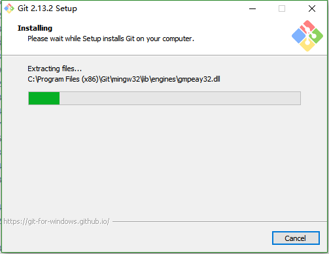Click the Git icon in the title bar
The image size is (329, 254).
(x=9, y=8)
